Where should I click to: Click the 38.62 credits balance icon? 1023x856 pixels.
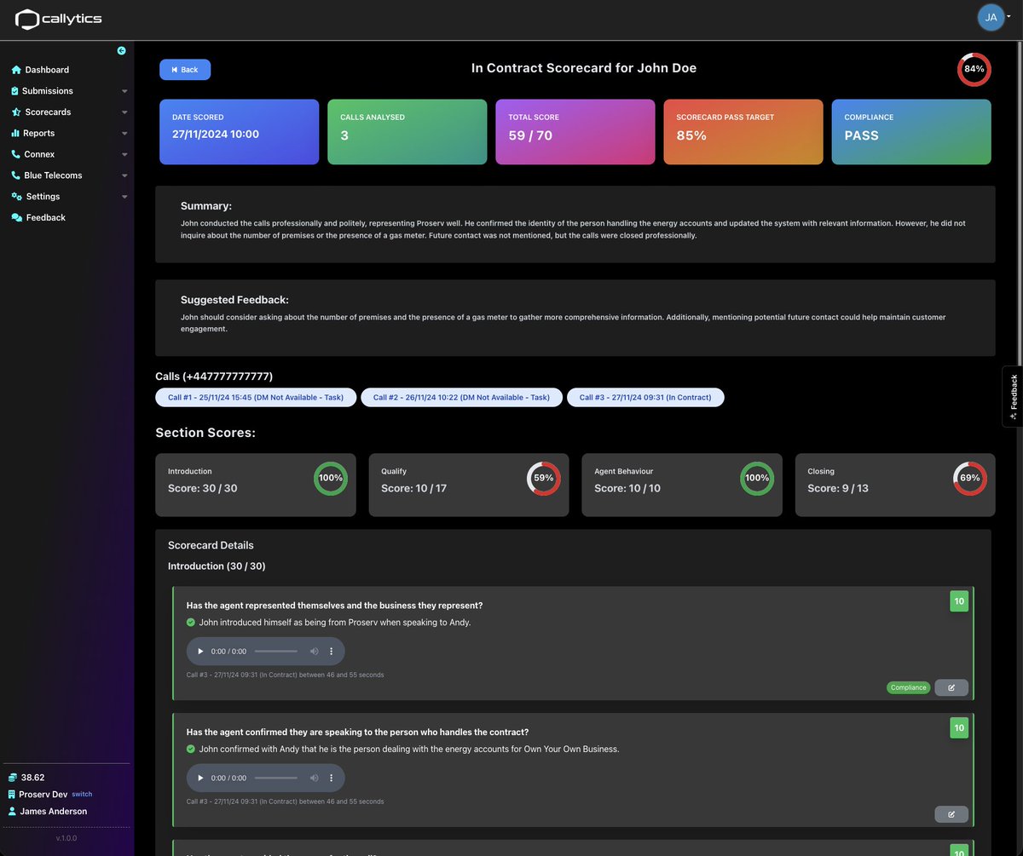coord(13,778)
